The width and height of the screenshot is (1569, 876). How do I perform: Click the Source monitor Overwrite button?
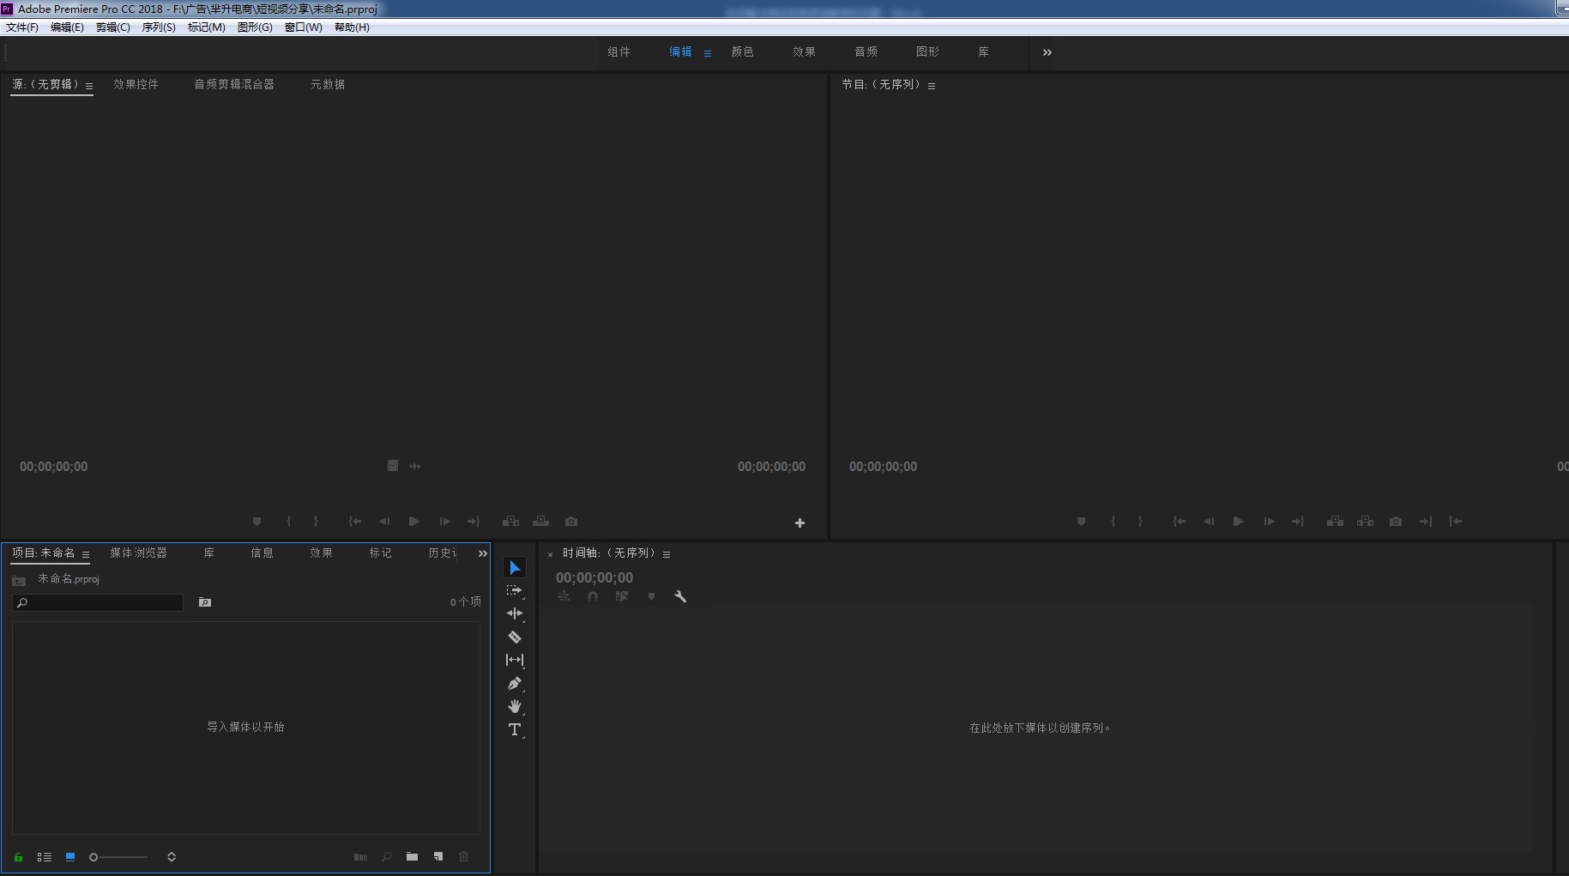click(x=540, y=522)
